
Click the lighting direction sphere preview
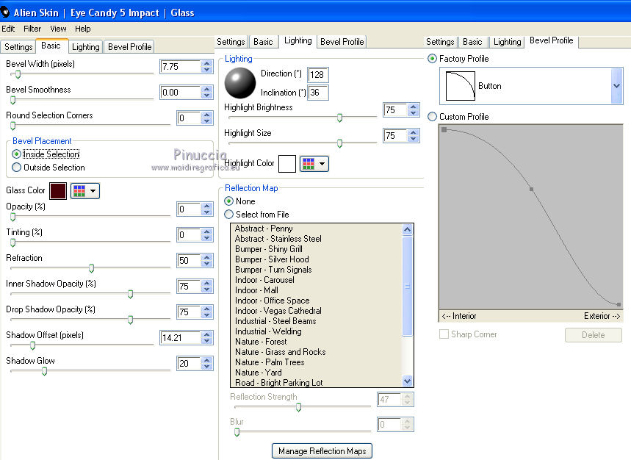(x=240, y=83)
